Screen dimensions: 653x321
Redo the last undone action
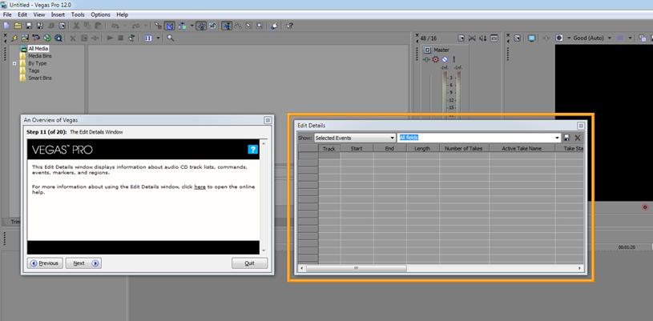coord(135,26)
